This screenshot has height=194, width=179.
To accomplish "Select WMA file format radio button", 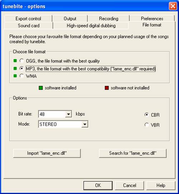I will point(21,76).
